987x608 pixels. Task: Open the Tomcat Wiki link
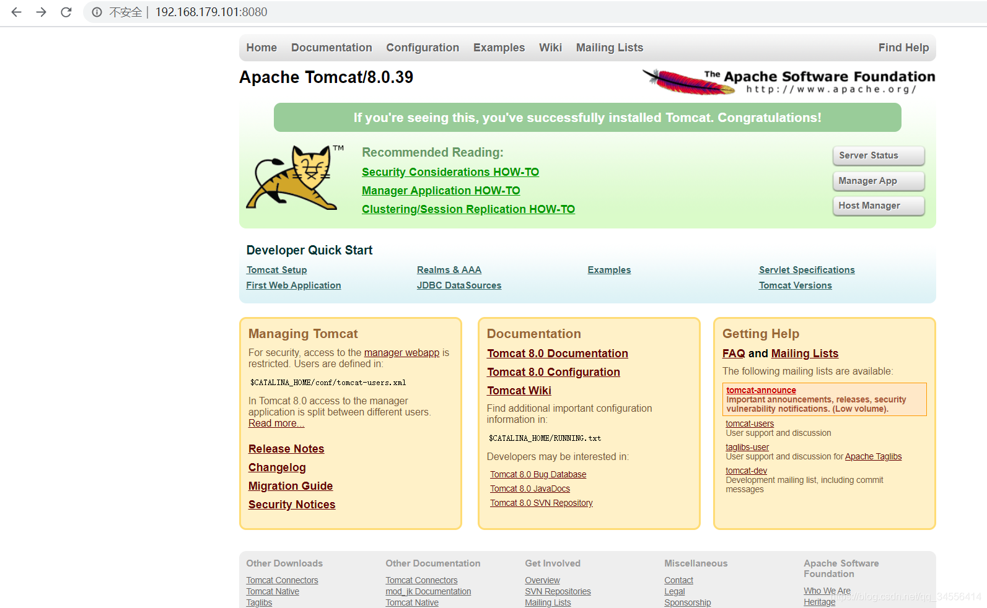coord(519,391)
